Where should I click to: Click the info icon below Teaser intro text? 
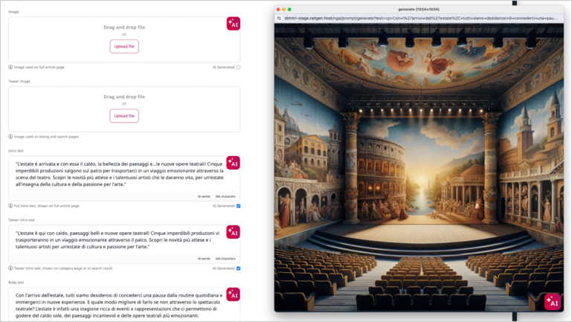tap(10, 268)
